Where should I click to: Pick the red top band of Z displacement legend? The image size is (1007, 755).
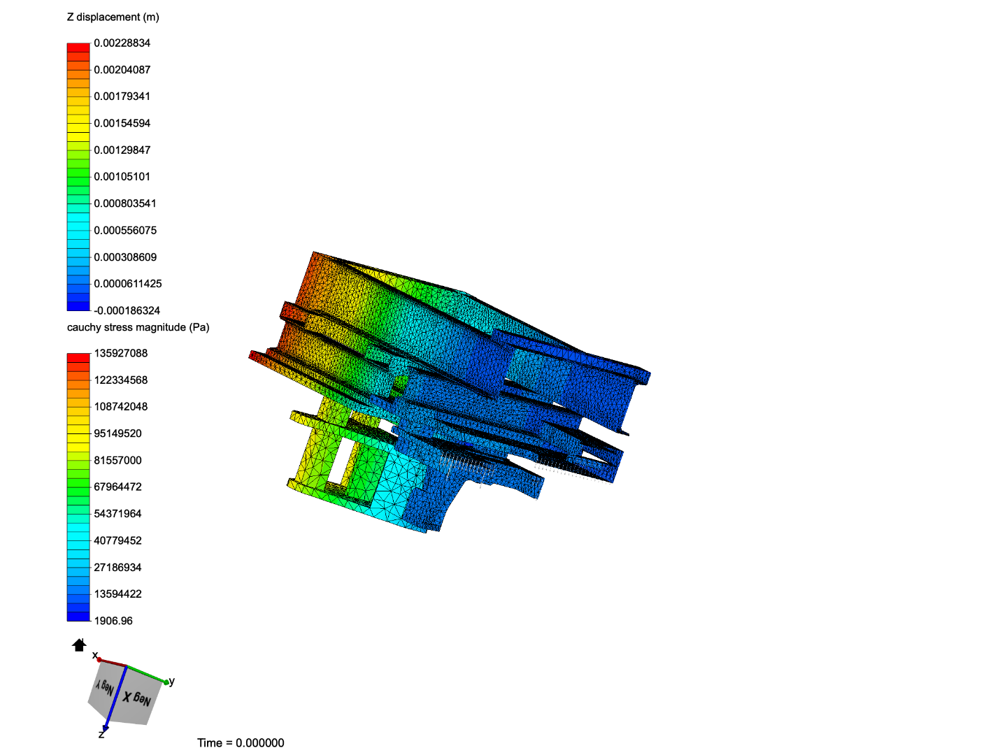click(x=78, y=48)
